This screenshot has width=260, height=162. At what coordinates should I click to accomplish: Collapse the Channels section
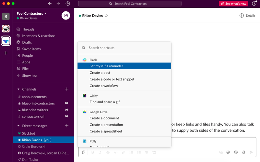pyautogui.click(x=19, y=89)
